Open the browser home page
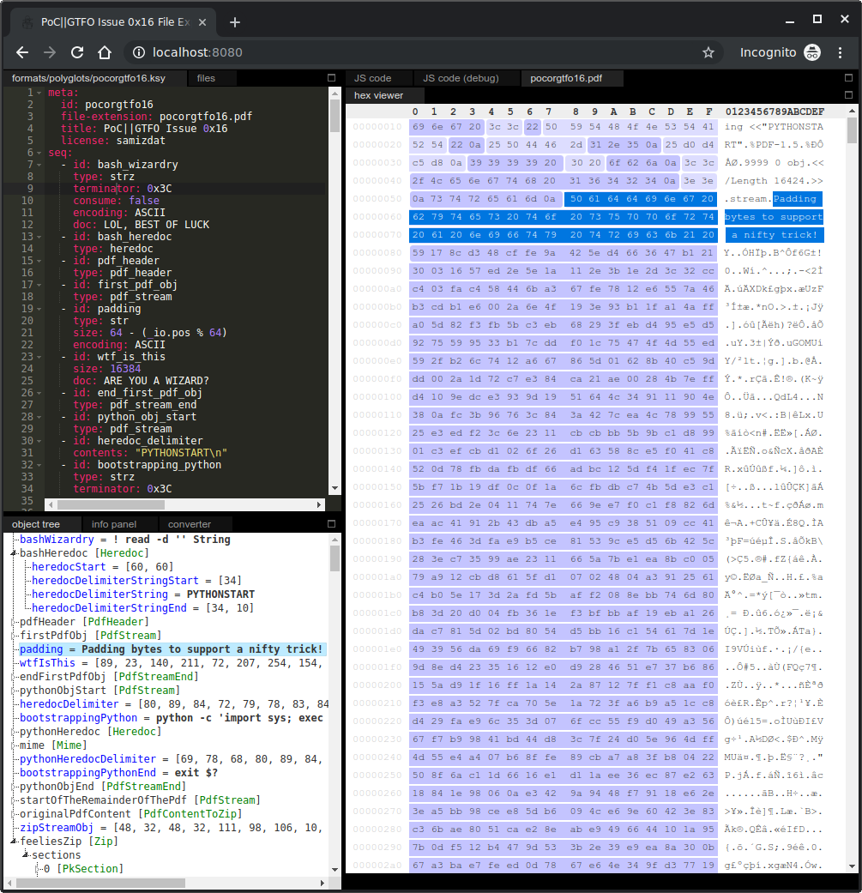862x893 pixels. [x=104, y=52]
